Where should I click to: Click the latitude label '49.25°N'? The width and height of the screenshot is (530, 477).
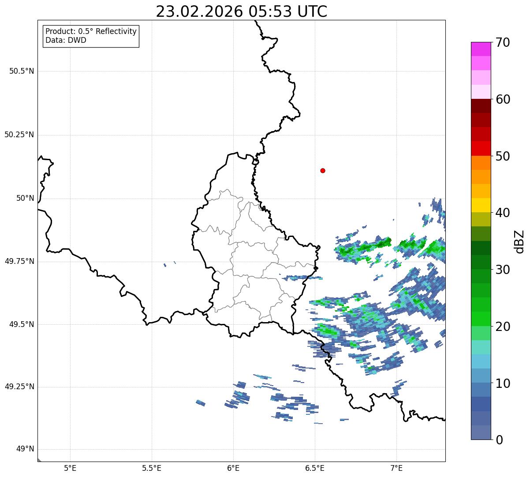(x=19, y=387)
